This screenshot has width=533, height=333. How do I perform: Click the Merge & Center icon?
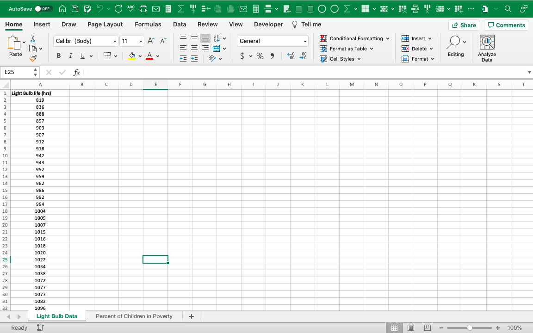tap(217, 48)
